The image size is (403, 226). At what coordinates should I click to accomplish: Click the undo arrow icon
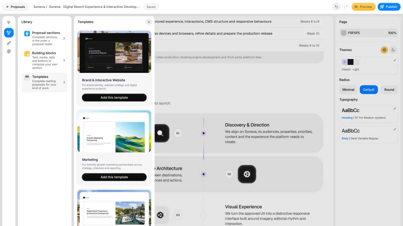coord(337,7)
